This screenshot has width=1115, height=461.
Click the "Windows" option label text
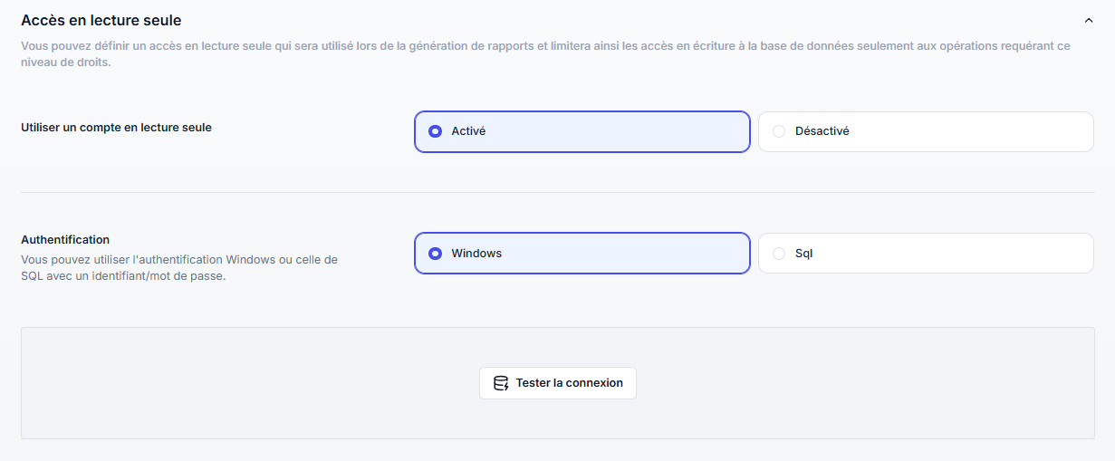(476, 254)
